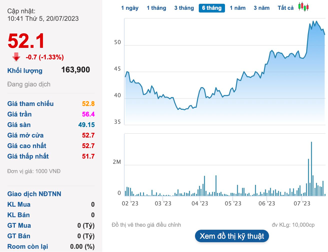The image size is (328, 252).
Task: Click the price line peak in July 2023
Action: [313, 22]
